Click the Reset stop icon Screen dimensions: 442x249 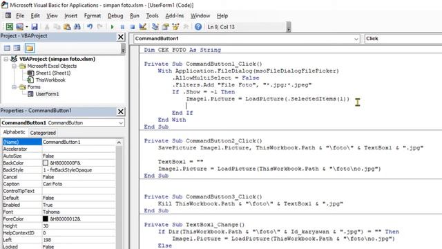(x=133, y=27)
